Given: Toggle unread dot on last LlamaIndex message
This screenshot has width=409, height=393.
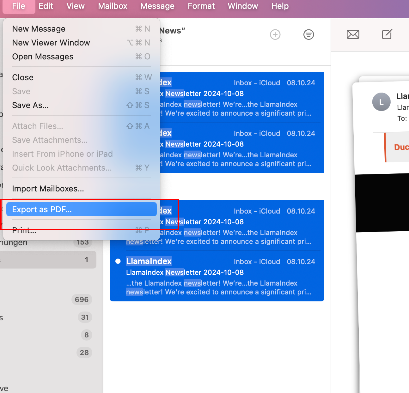Looking at the screenshot, I should [x=118, y=261].
